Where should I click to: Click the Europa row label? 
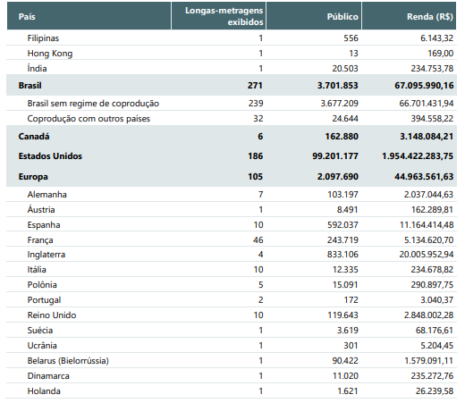click(33, 177)
